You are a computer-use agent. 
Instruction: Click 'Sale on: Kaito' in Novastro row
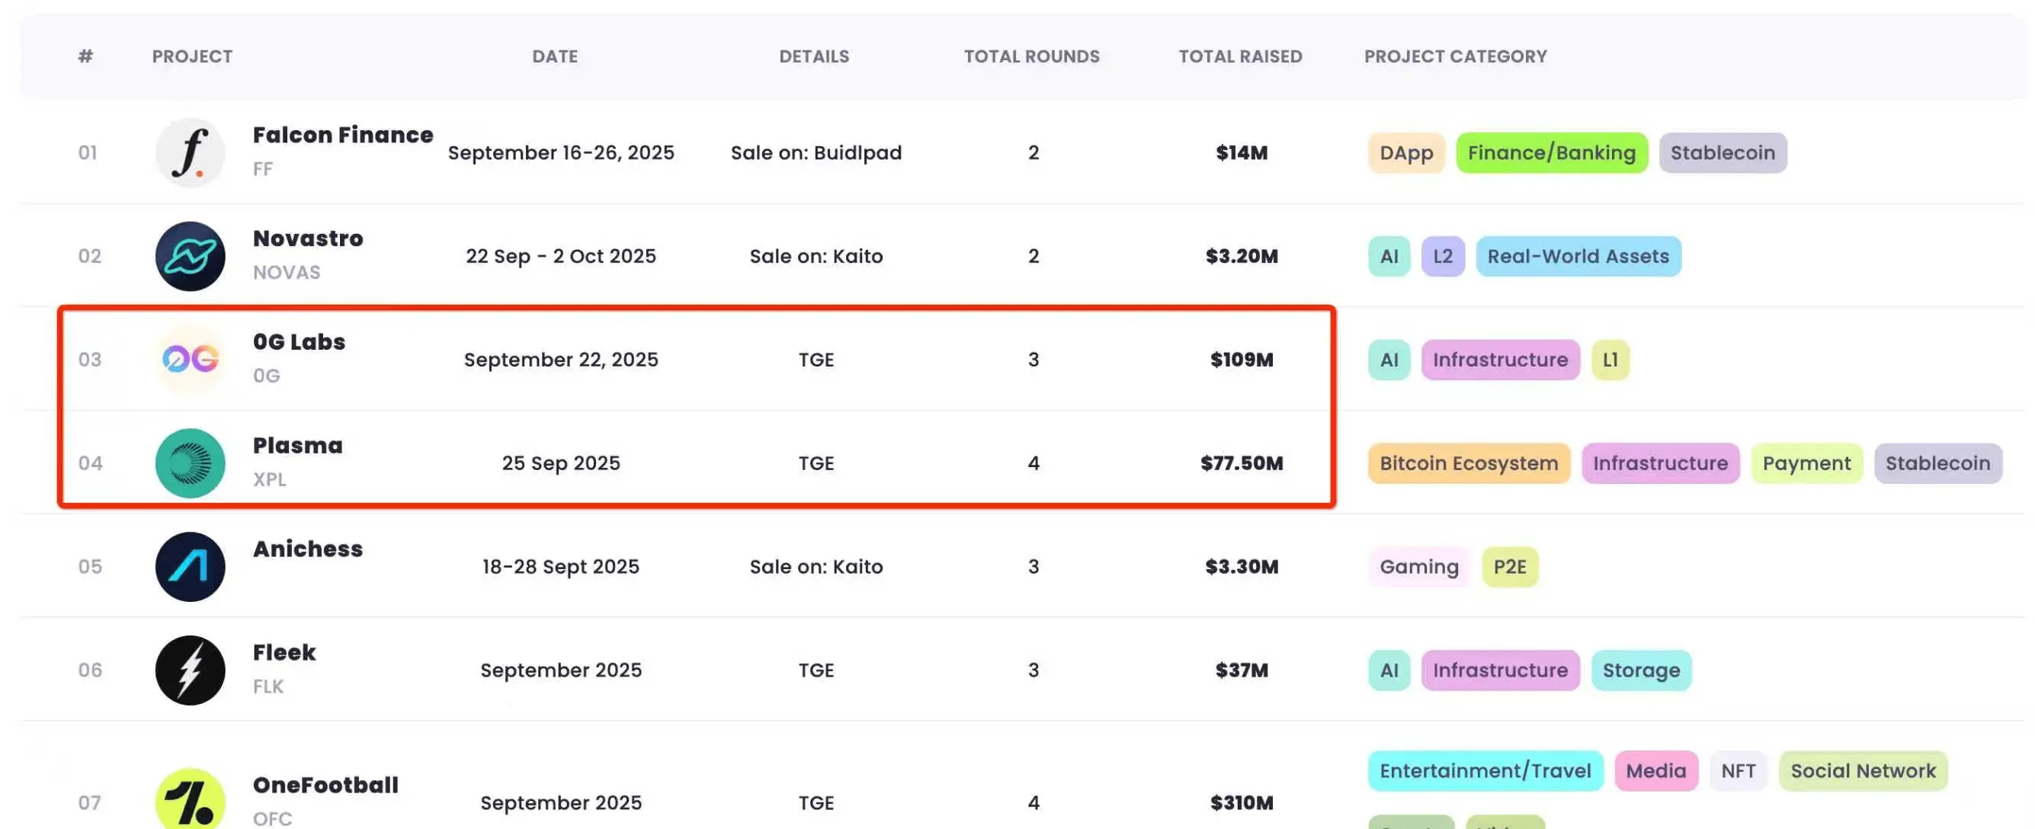[x=816, y=256]
